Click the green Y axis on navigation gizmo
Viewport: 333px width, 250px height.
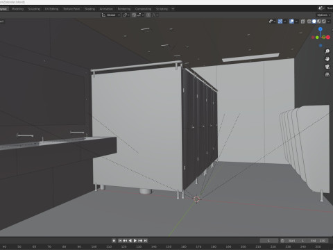coord(317,37)
